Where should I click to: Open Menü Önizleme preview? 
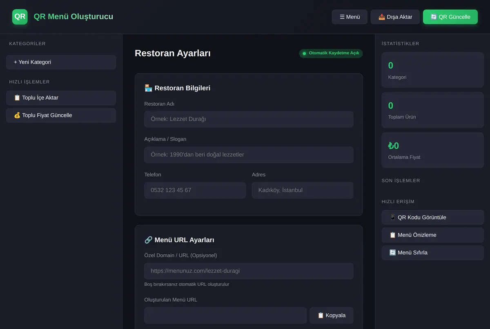point(433,235)
